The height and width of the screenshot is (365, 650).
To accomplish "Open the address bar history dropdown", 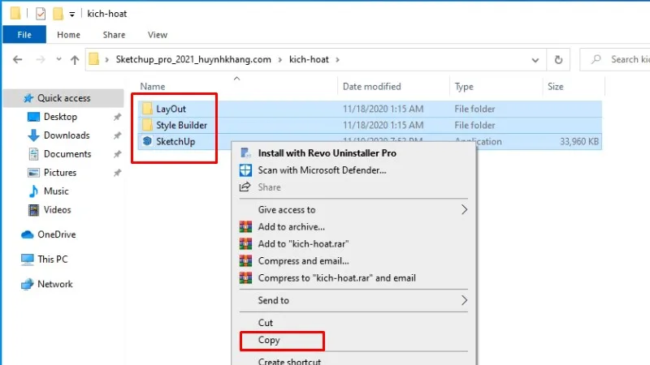I will [535, 59].
